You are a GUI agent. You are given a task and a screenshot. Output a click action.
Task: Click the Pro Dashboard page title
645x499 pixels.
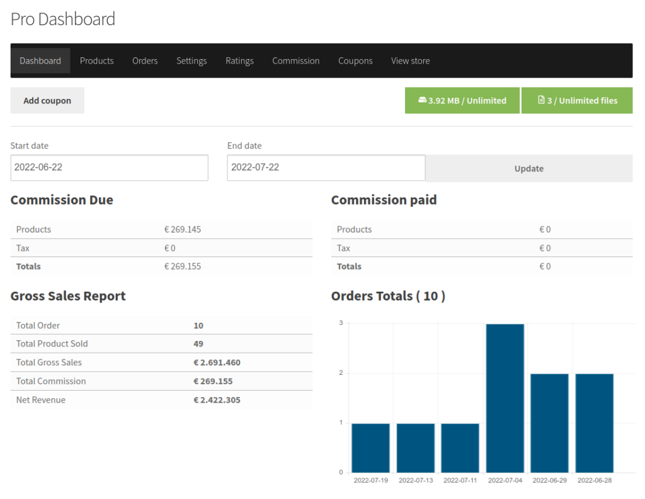[63, 20]
